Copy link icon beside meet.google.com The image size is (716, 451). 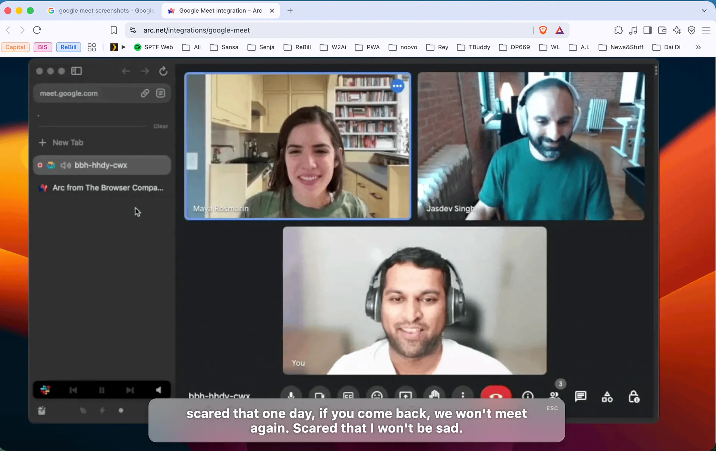point(145,93)
